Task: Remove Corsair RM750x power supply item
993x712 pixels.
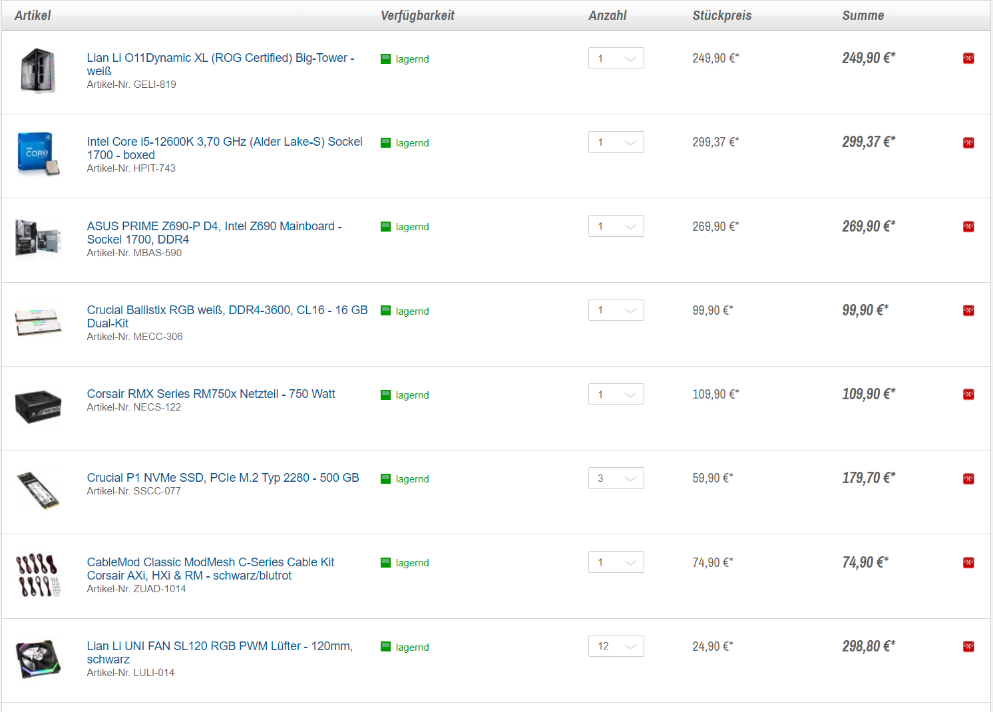Action: [x=968, y=395]
